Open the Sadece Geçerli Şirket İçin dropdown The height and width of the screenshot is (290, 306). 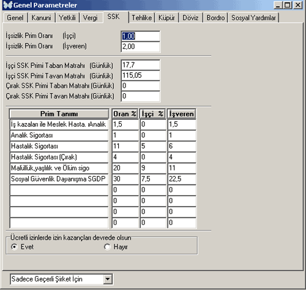(x=108, y=279)
